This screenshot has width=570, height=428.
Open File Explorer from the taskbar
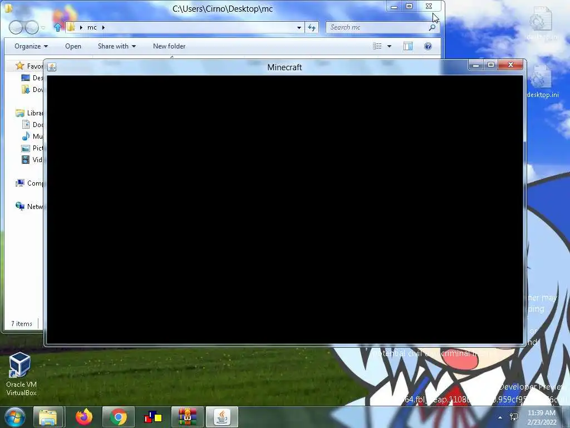[x=48, y=417]
